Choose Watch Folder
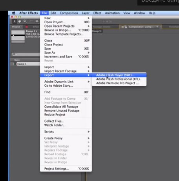This screenshot has height=181, width=179. point(66,125)
